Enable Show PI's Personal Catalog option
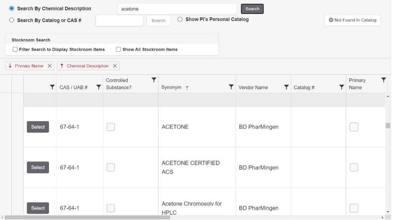Image resolution: width=393 pixels, height=220 pixels. coord(180,19)
